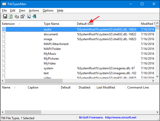
Task: Open the Actions menu
Action: pyautogui.click(x=34, y=10)
